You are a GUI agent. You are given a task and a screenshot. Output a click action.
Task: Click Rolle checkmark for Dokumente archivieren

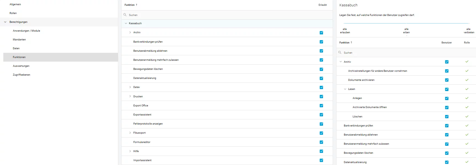[x=467, y=80]
